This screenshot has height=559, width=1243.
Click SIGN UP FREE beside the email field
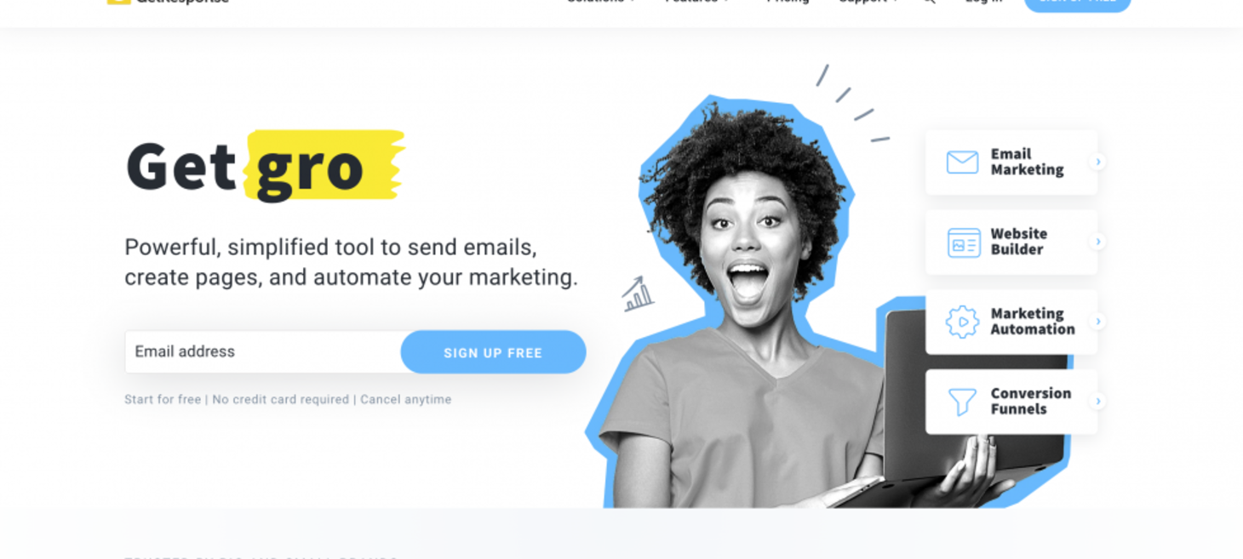pyautogui.click(x=493, y=352)
